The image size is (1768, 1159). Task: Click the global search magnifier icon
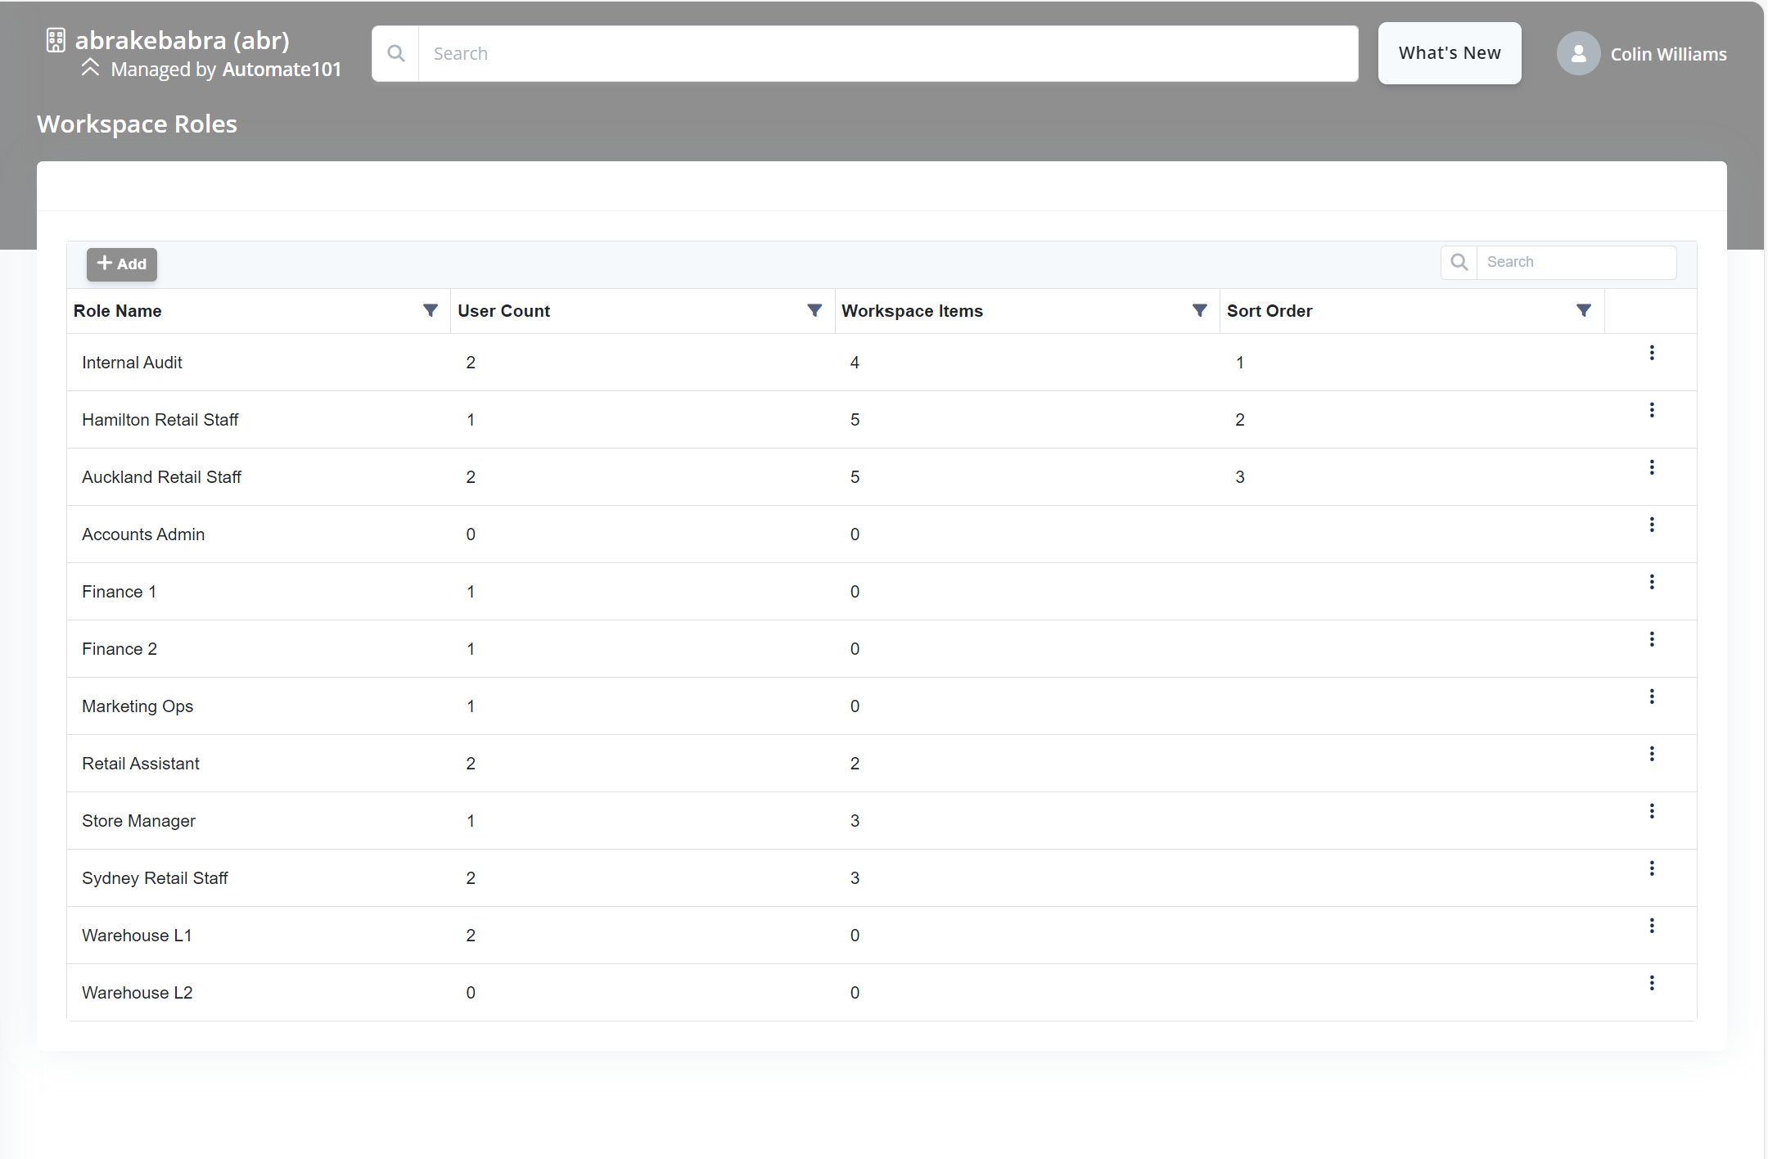pyautogui.click(x=396, y=54)
